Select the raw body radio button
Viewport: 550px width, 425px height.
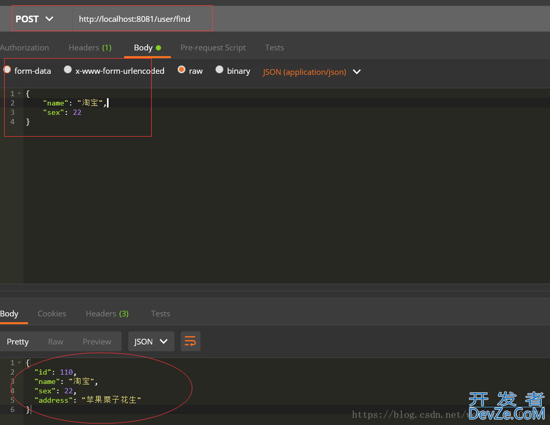pyautogui.click(x=181, y=70)
